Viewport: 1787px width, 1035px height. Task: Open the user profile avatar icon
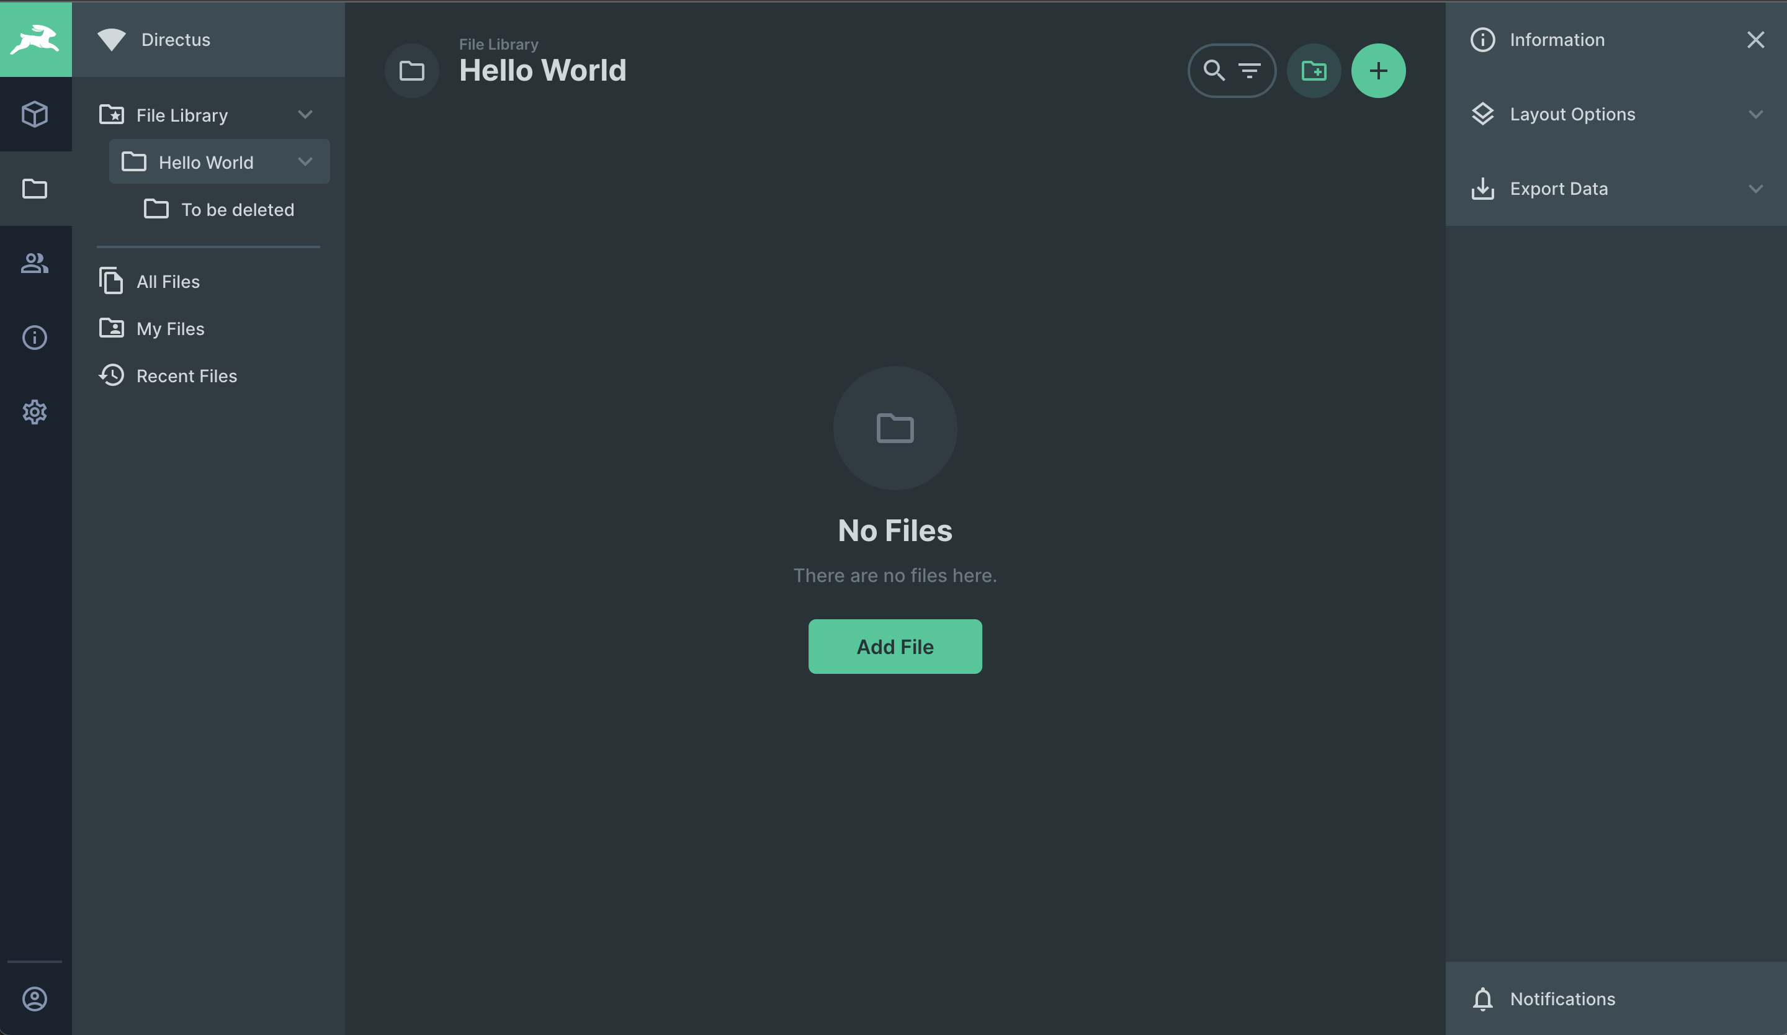[35, 999]
